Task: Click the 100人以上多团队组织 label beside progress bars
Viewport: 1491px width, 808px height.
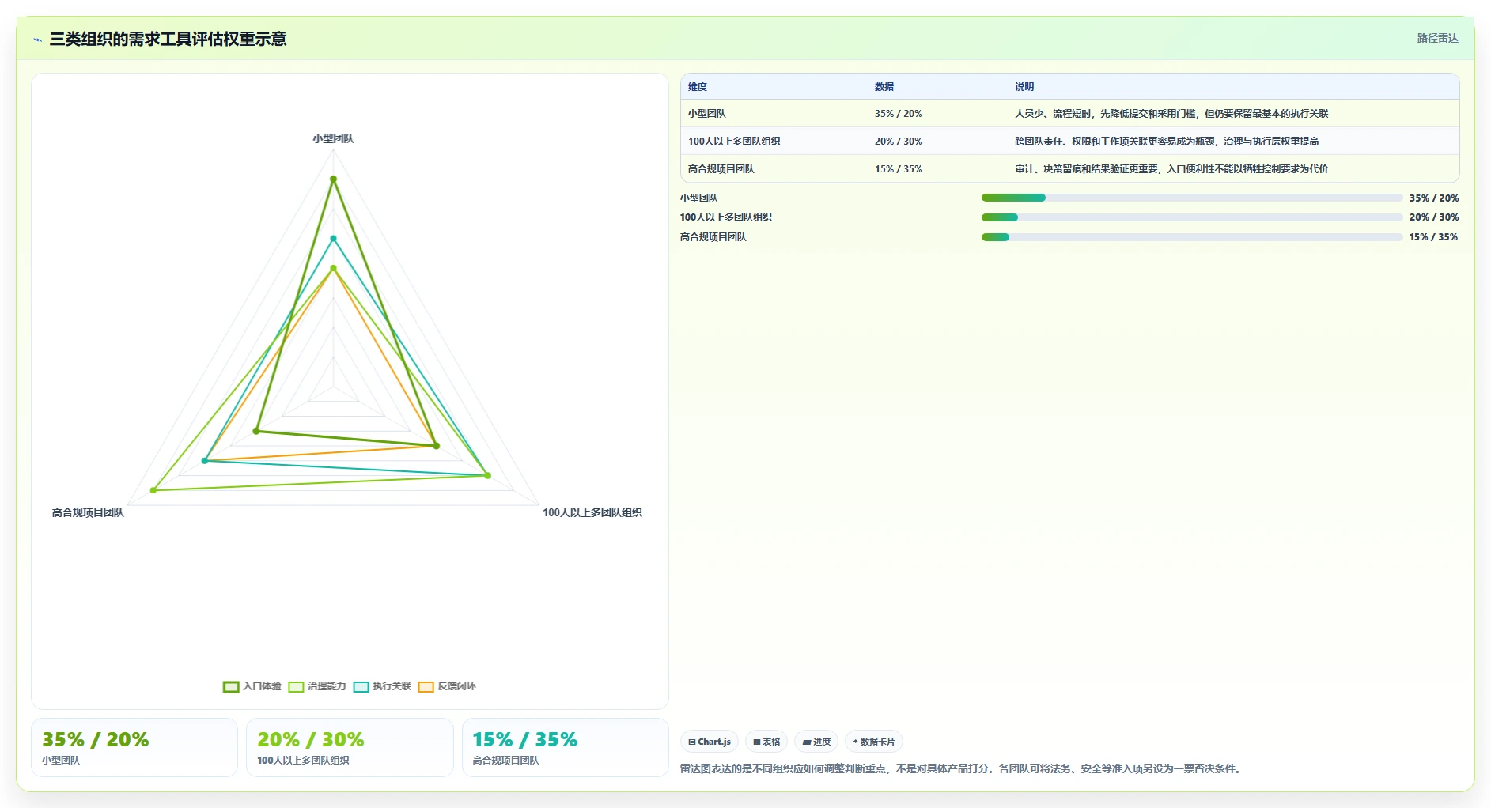Action: (726, 217)
